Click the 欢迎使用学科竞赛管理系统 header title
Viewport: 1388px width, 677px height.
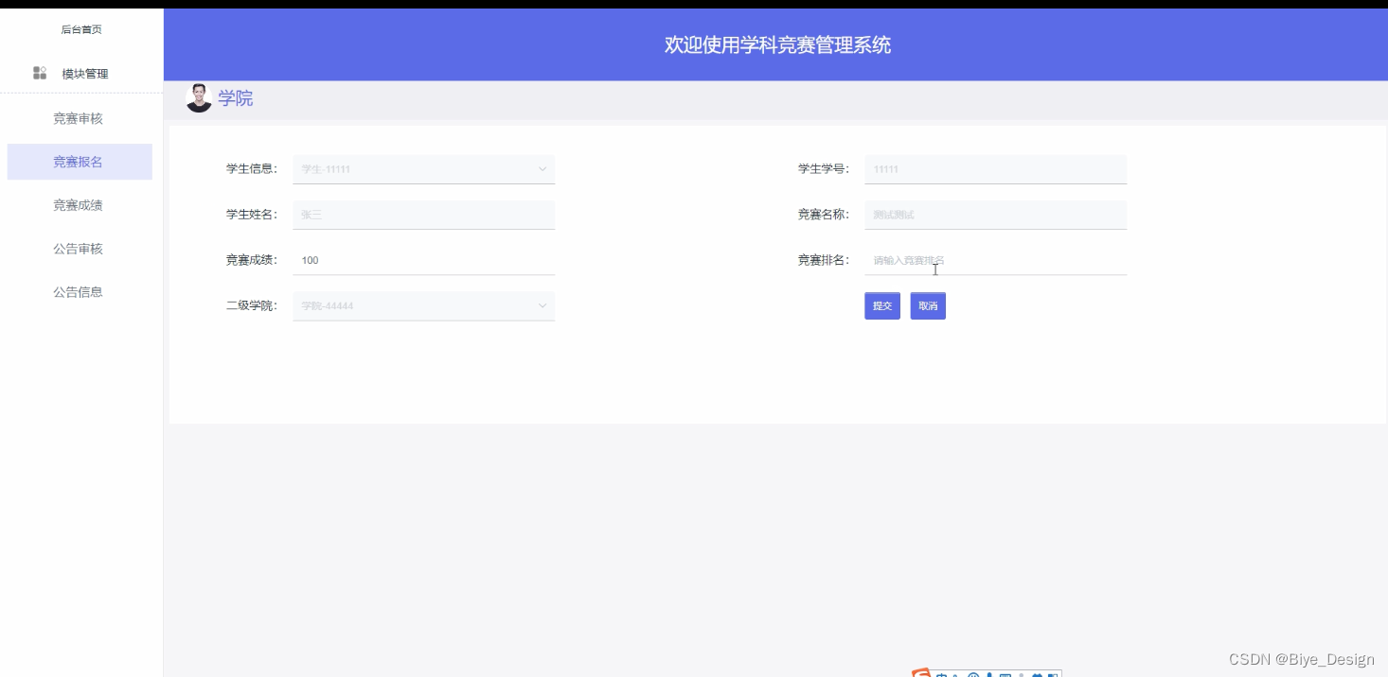pos(777,44)
